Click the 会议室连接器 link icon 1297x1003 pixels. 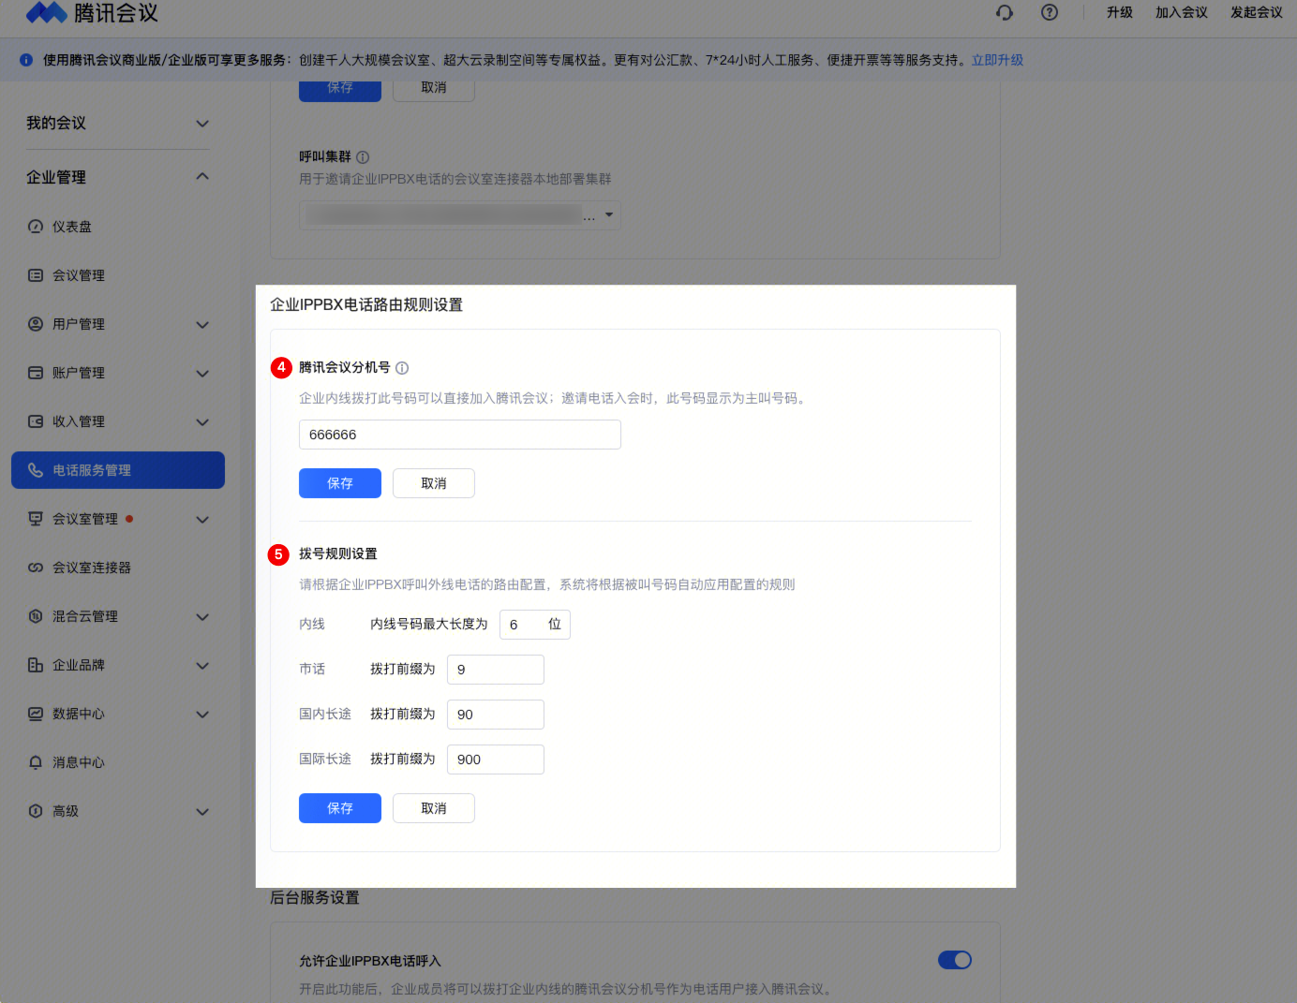coord(36,568)
